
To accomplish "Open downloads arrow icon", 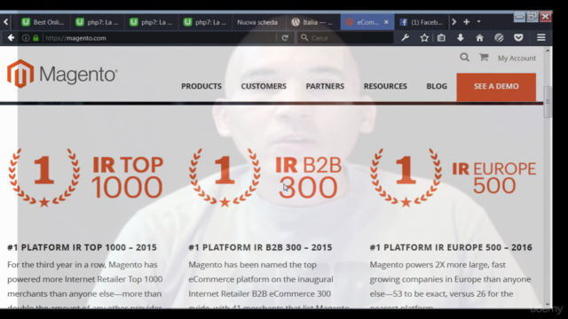I will (461, 37).
